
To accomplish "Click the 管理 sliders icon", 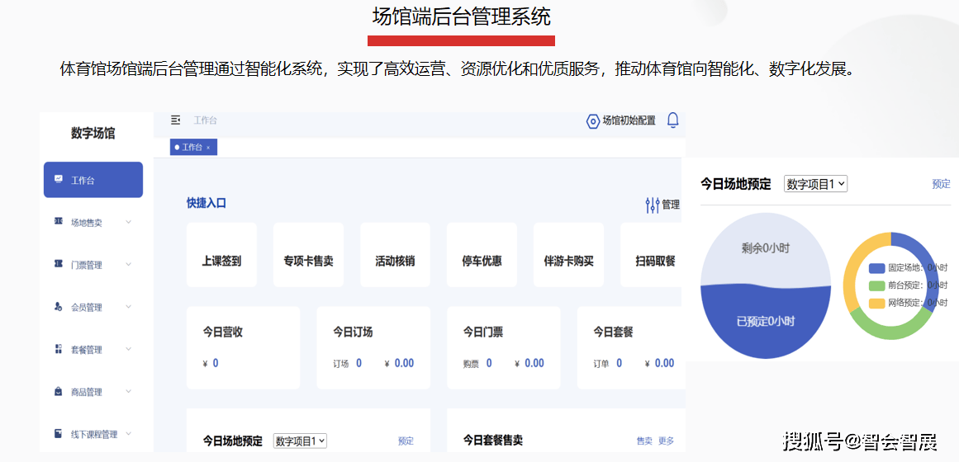I will pyautogui.click(x=653, y=205).
